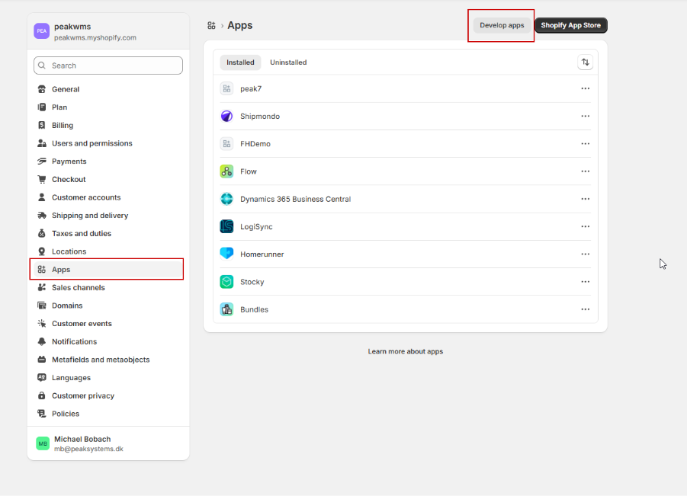Image resolution: width=687 pixels, height=496 pixels.
Task: Click the apps breadcrumb icon beside Apps title
Action: [212, 25]
